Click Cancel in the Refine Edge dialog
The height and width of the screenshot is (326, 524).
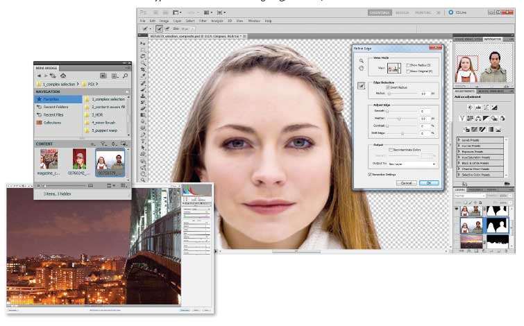pyautogui.click(x=407, y=182)
